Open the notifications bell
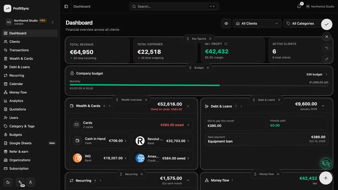This screenshot has width=338, height=190. 299,6
